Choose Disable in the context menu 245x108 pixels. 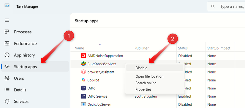coord(155,68)
